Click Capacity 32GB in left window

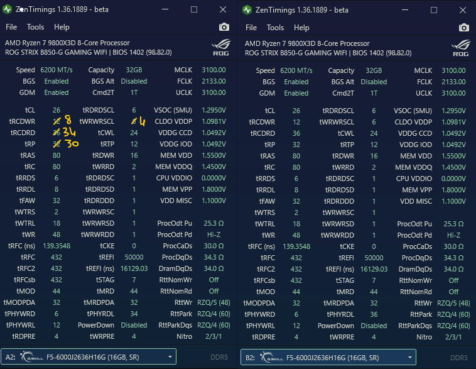pos(134,70)
